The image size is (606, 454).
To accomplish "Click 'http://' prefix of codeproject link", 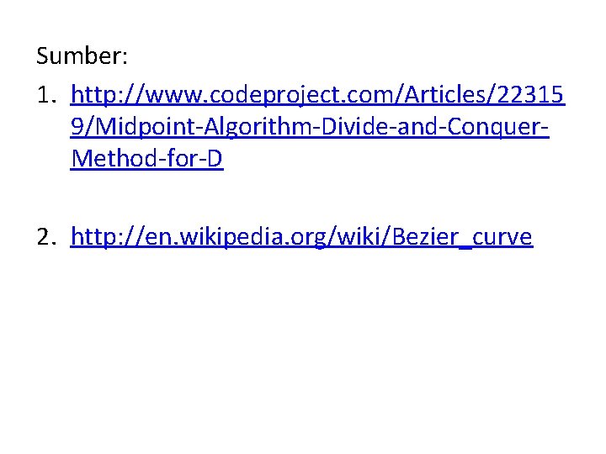I will (x=109, y=94).
